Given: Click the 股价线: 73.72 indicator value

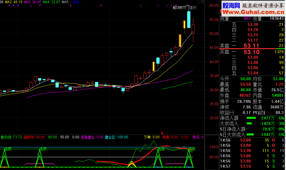Looking at the screenshot, I should point(12,137).
